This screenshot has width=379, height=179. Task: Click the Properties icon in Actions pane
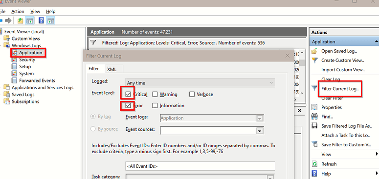click(314, 107)
